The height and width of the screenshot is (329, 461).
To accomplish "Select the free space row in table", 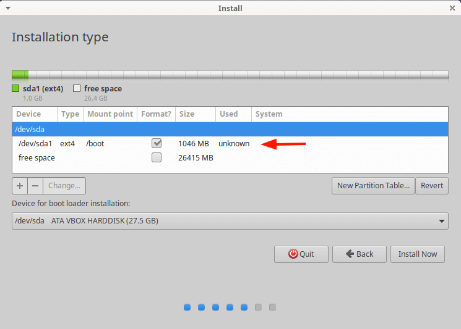I will click(230, 158).
